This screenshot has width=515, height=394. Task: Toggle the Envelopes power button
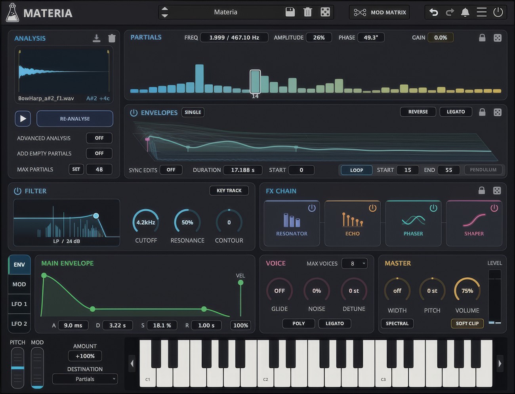click(x=134, y=113)
